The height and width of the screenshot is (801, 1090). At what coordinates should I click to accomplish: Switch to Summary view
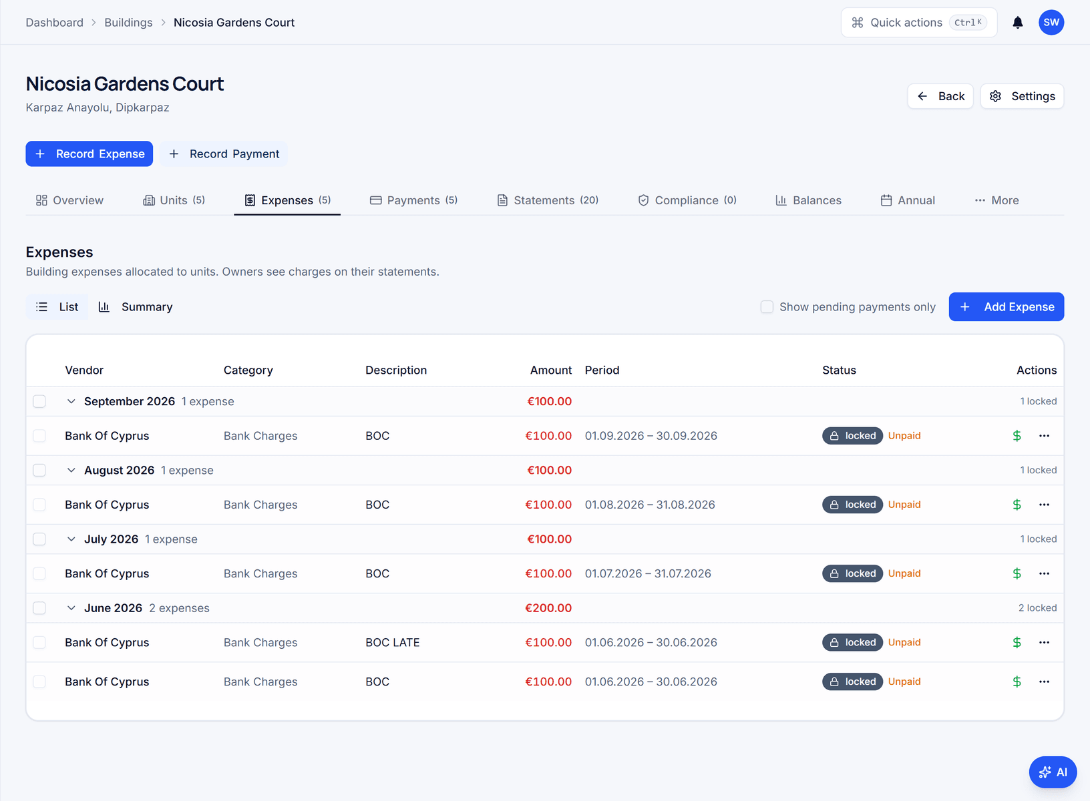pyautogui.click(x=135, y=307)
